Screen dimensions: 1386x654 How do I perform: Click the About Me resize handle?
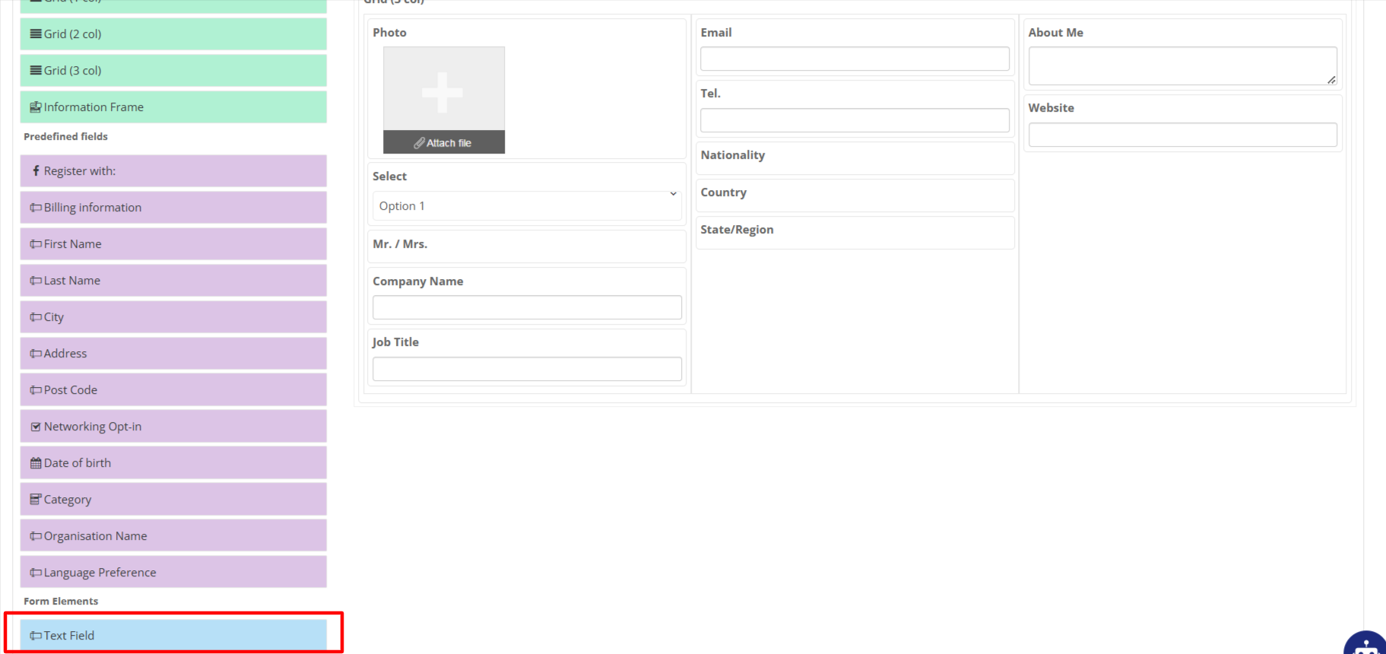tap(1331, 80)
